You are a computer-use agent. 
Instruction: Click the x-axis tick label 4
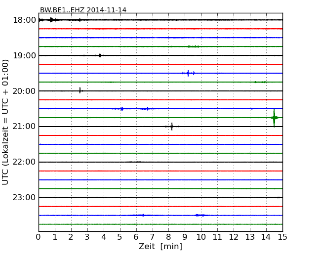coord(103,237)
